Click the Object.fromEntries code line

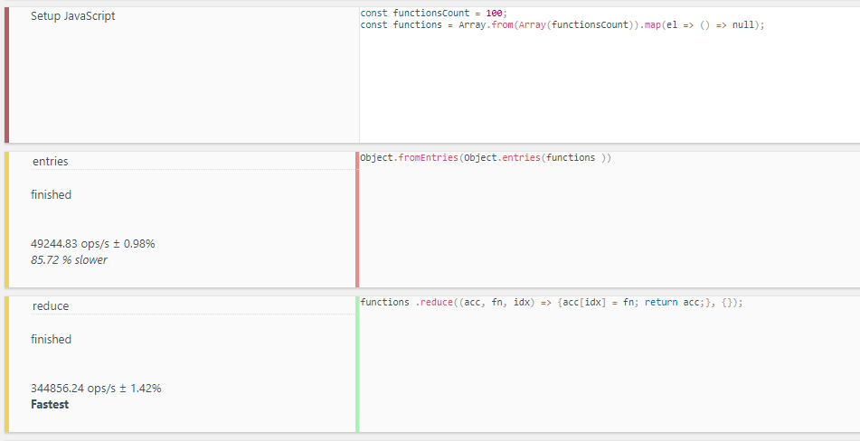pos(486,158)
